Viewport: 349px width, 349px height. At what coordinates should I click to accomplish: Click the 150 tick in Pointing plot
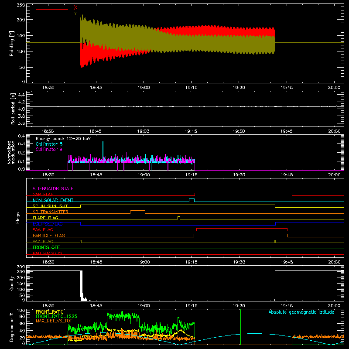[21, 36]
